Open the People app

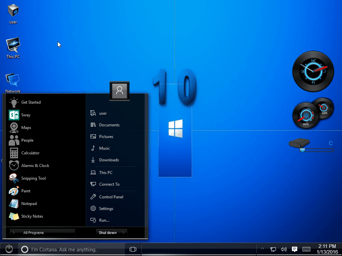click(x=27, y=140)
